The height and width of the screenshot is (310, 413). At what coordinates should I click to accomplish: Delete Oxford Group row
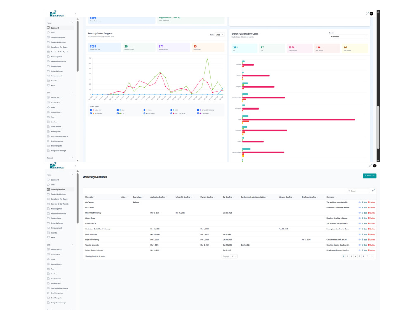371,218
